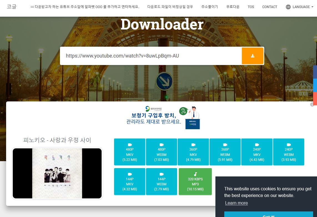
Task: Click the globe icon beside LANGUAGE
Action: point(288,7)
